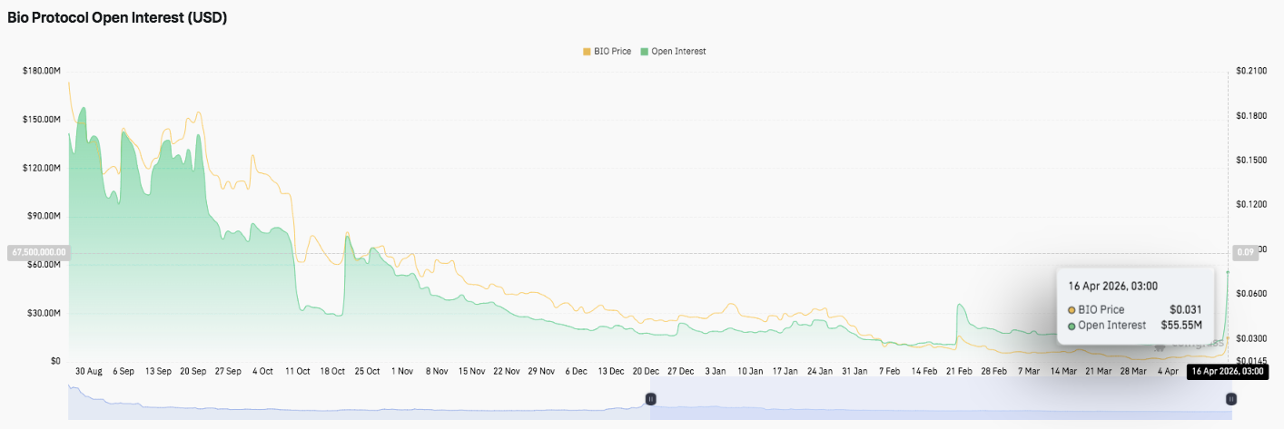This screenshot has width=1284, height=429.
Task: Grab the left range slider handle
Action: point(650,399)
